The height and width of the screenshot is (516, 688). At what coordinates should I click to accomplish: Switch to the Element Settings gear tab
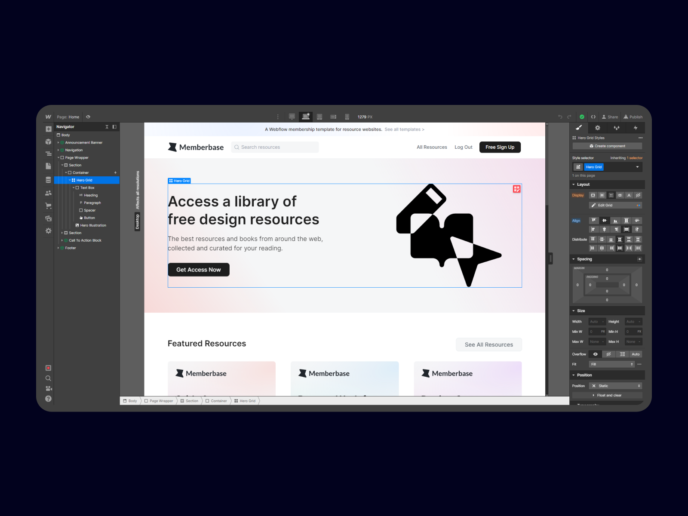(598, 128)
